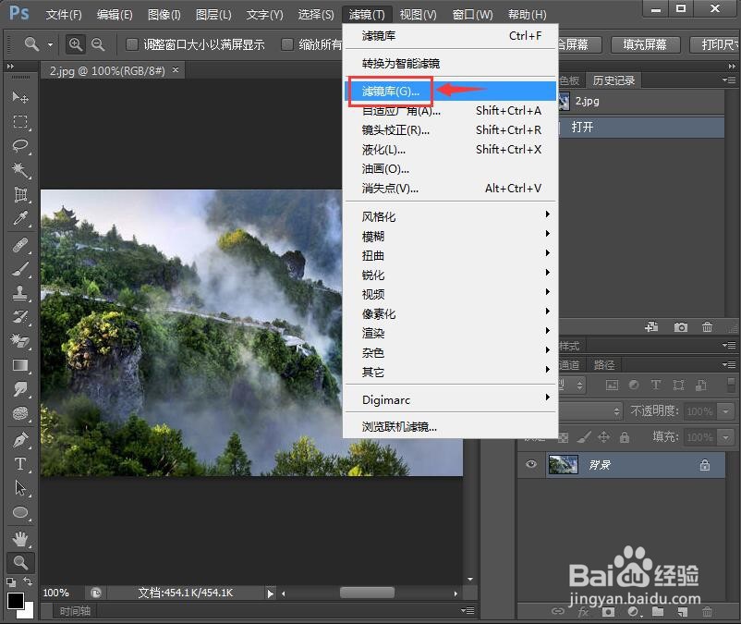Select the Magic Wand tool

19,170
